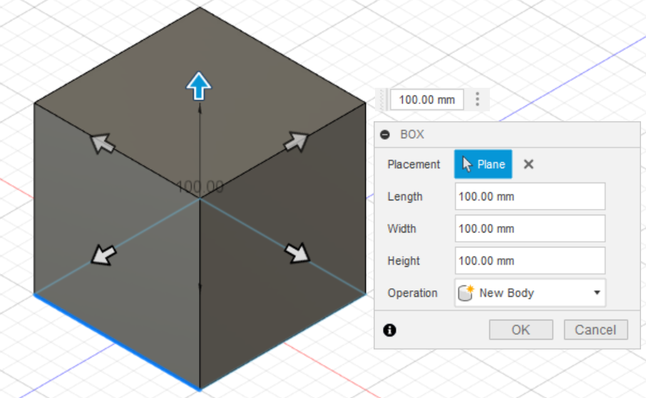
Task: Grab the floating dimension box drag handle
Action: click(382, 100)
